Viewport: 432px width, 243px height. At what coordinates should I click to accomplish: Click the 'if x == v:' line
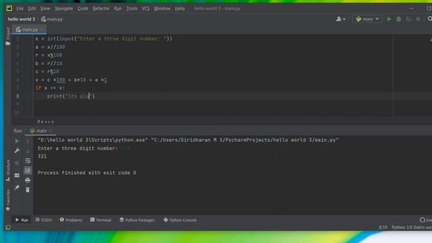tap(50, 88)
